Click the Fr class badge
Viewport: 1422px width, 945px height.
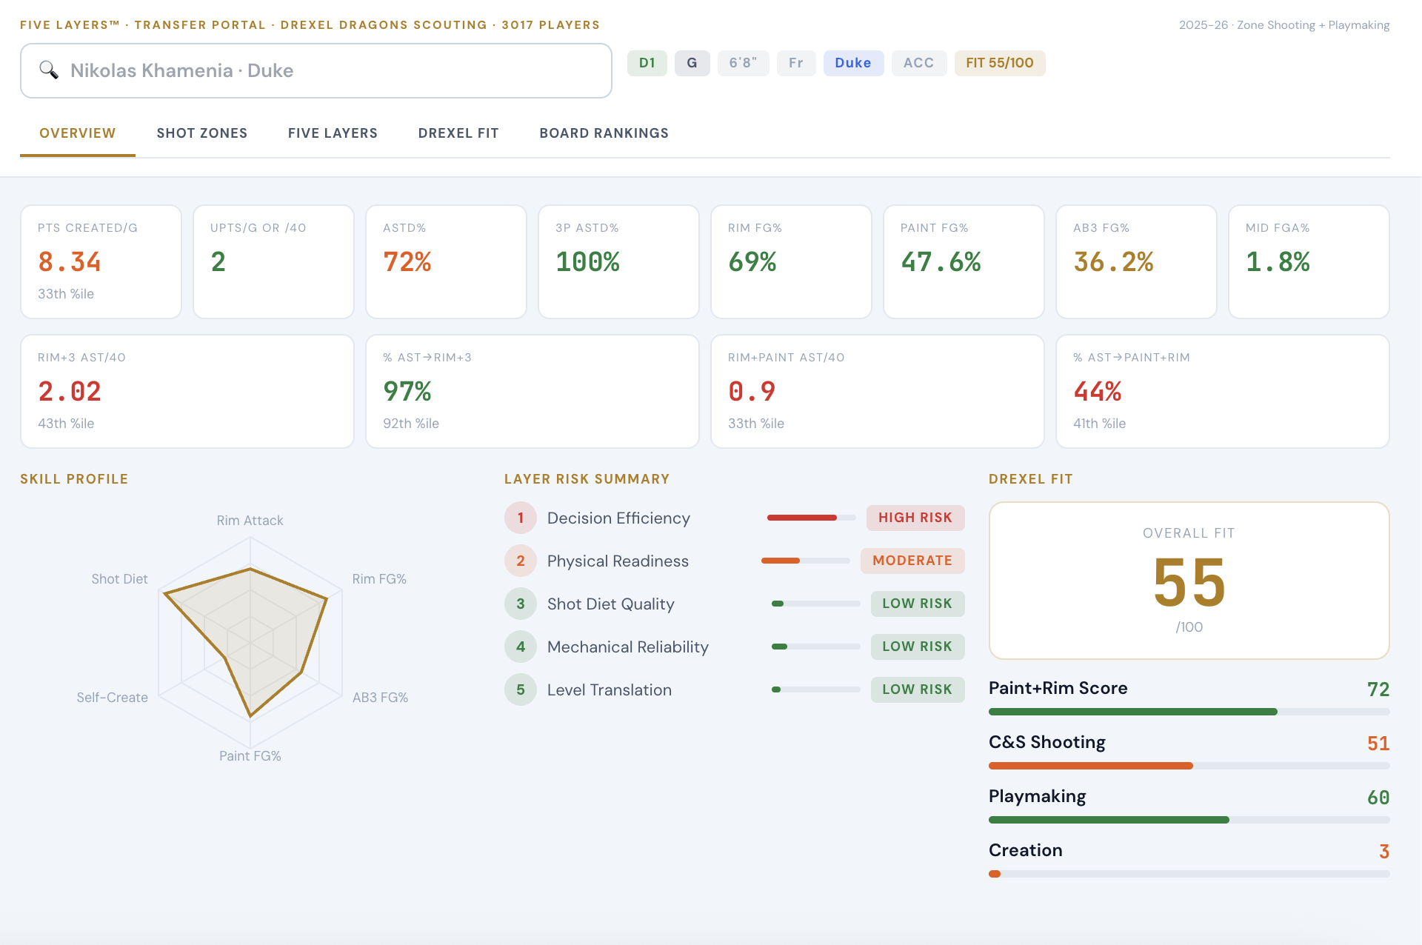[796, 63]
